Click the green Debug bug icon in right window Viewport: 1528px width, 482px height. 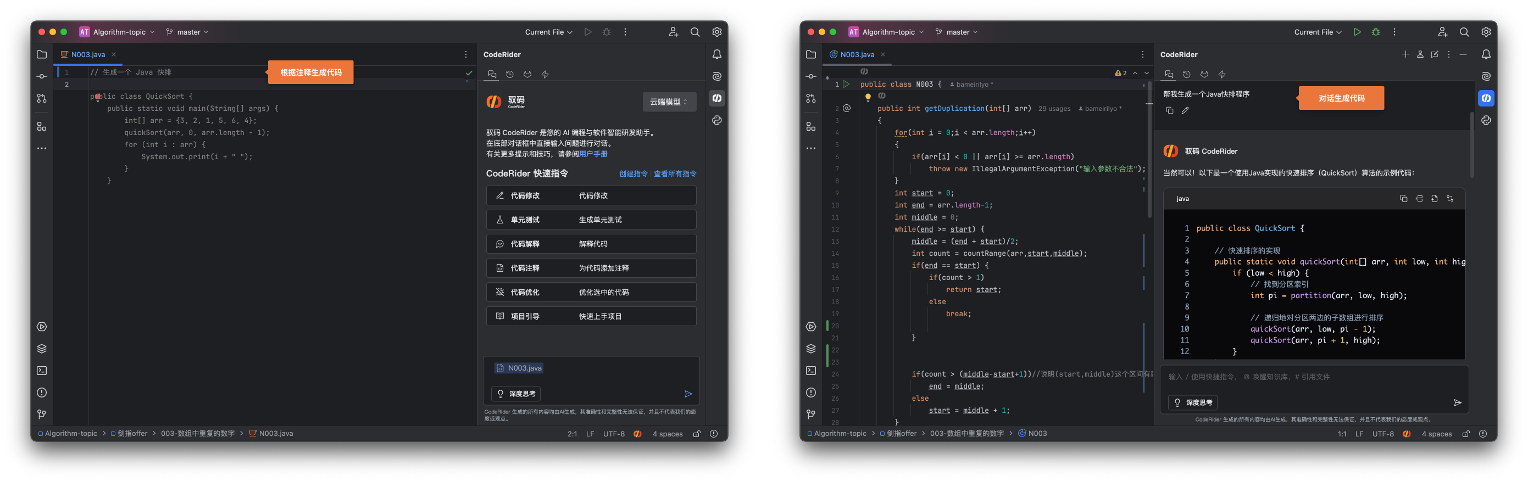pos(1376,32)
